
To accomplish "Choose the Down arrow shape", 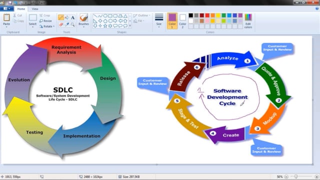I will [95, 25].
